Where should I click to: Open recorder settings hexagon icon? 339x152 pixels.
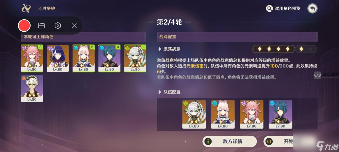[58, 26]
